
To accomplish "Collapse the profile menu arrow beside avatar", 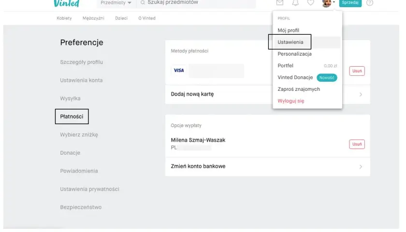I will click(x=334, y=2).
